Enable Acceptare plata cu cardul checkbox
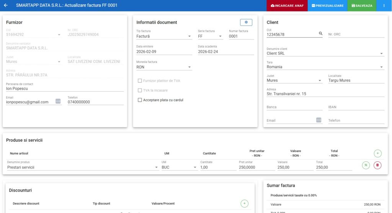 click(x=140, y=100)
